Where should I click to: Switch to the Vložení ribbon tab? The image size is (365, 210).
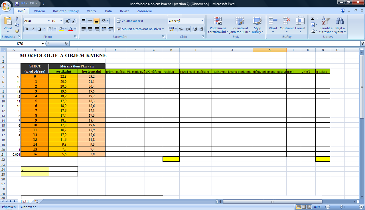tap(39, 11)
